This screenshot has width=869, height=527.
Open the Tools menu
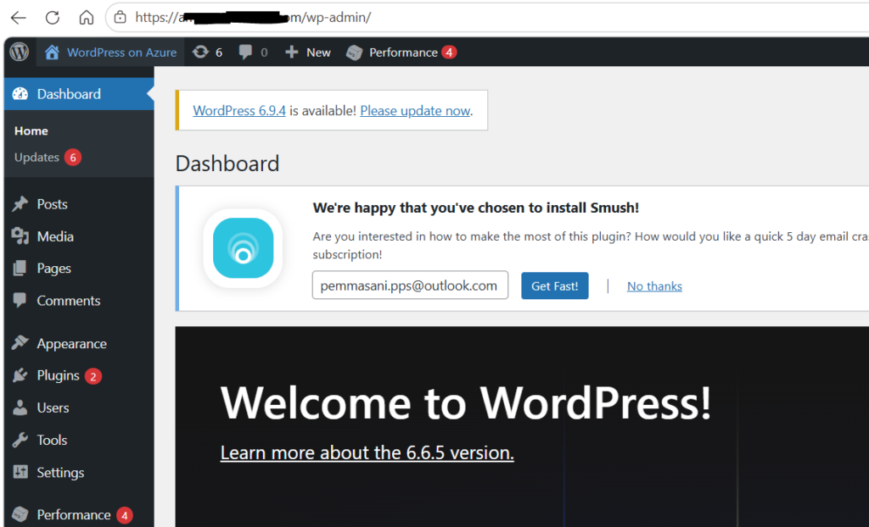click(x=52, y=440)
